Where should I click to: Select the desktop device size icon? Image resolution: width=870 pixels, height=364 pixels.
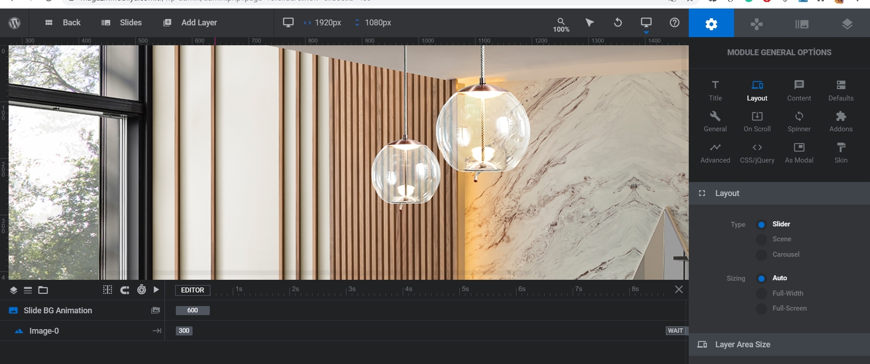coord(288,23)
